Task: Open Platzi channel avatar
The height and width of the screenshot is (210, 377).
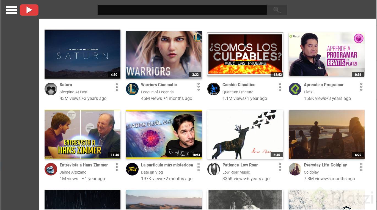Action: point(295,89)
